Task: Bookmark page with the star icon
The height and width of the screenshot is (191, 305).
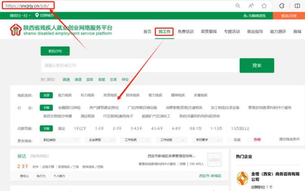Action: pos(264,6)
